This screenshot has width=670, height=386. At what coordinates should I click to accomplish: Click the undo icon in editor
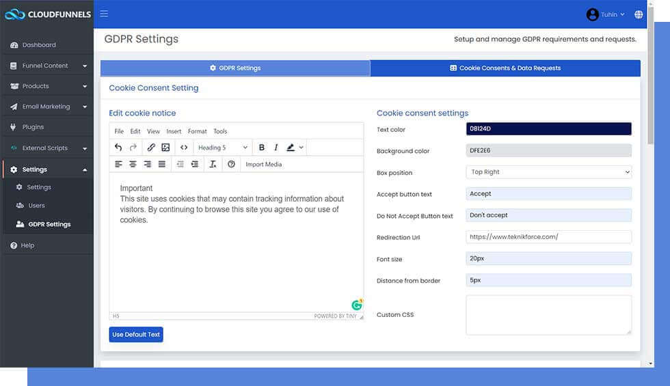tap(118, 148)
